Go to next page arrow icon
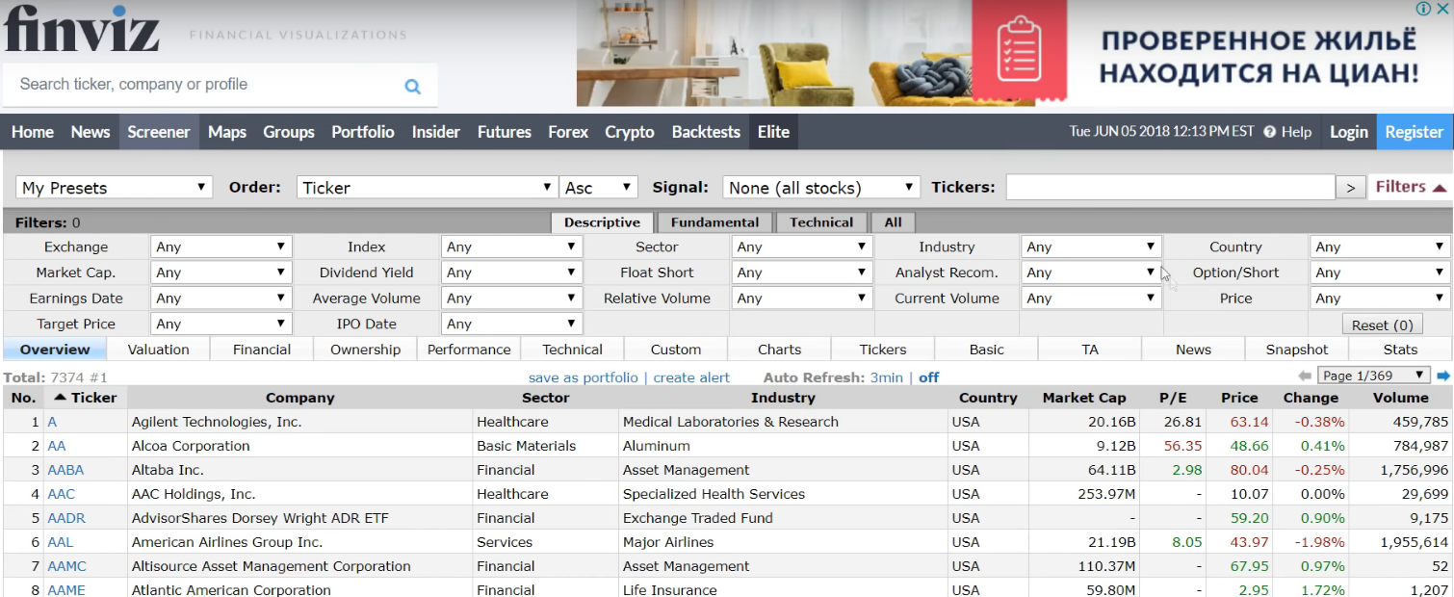Screen dimensions: 1454x597 [1443, 376]
